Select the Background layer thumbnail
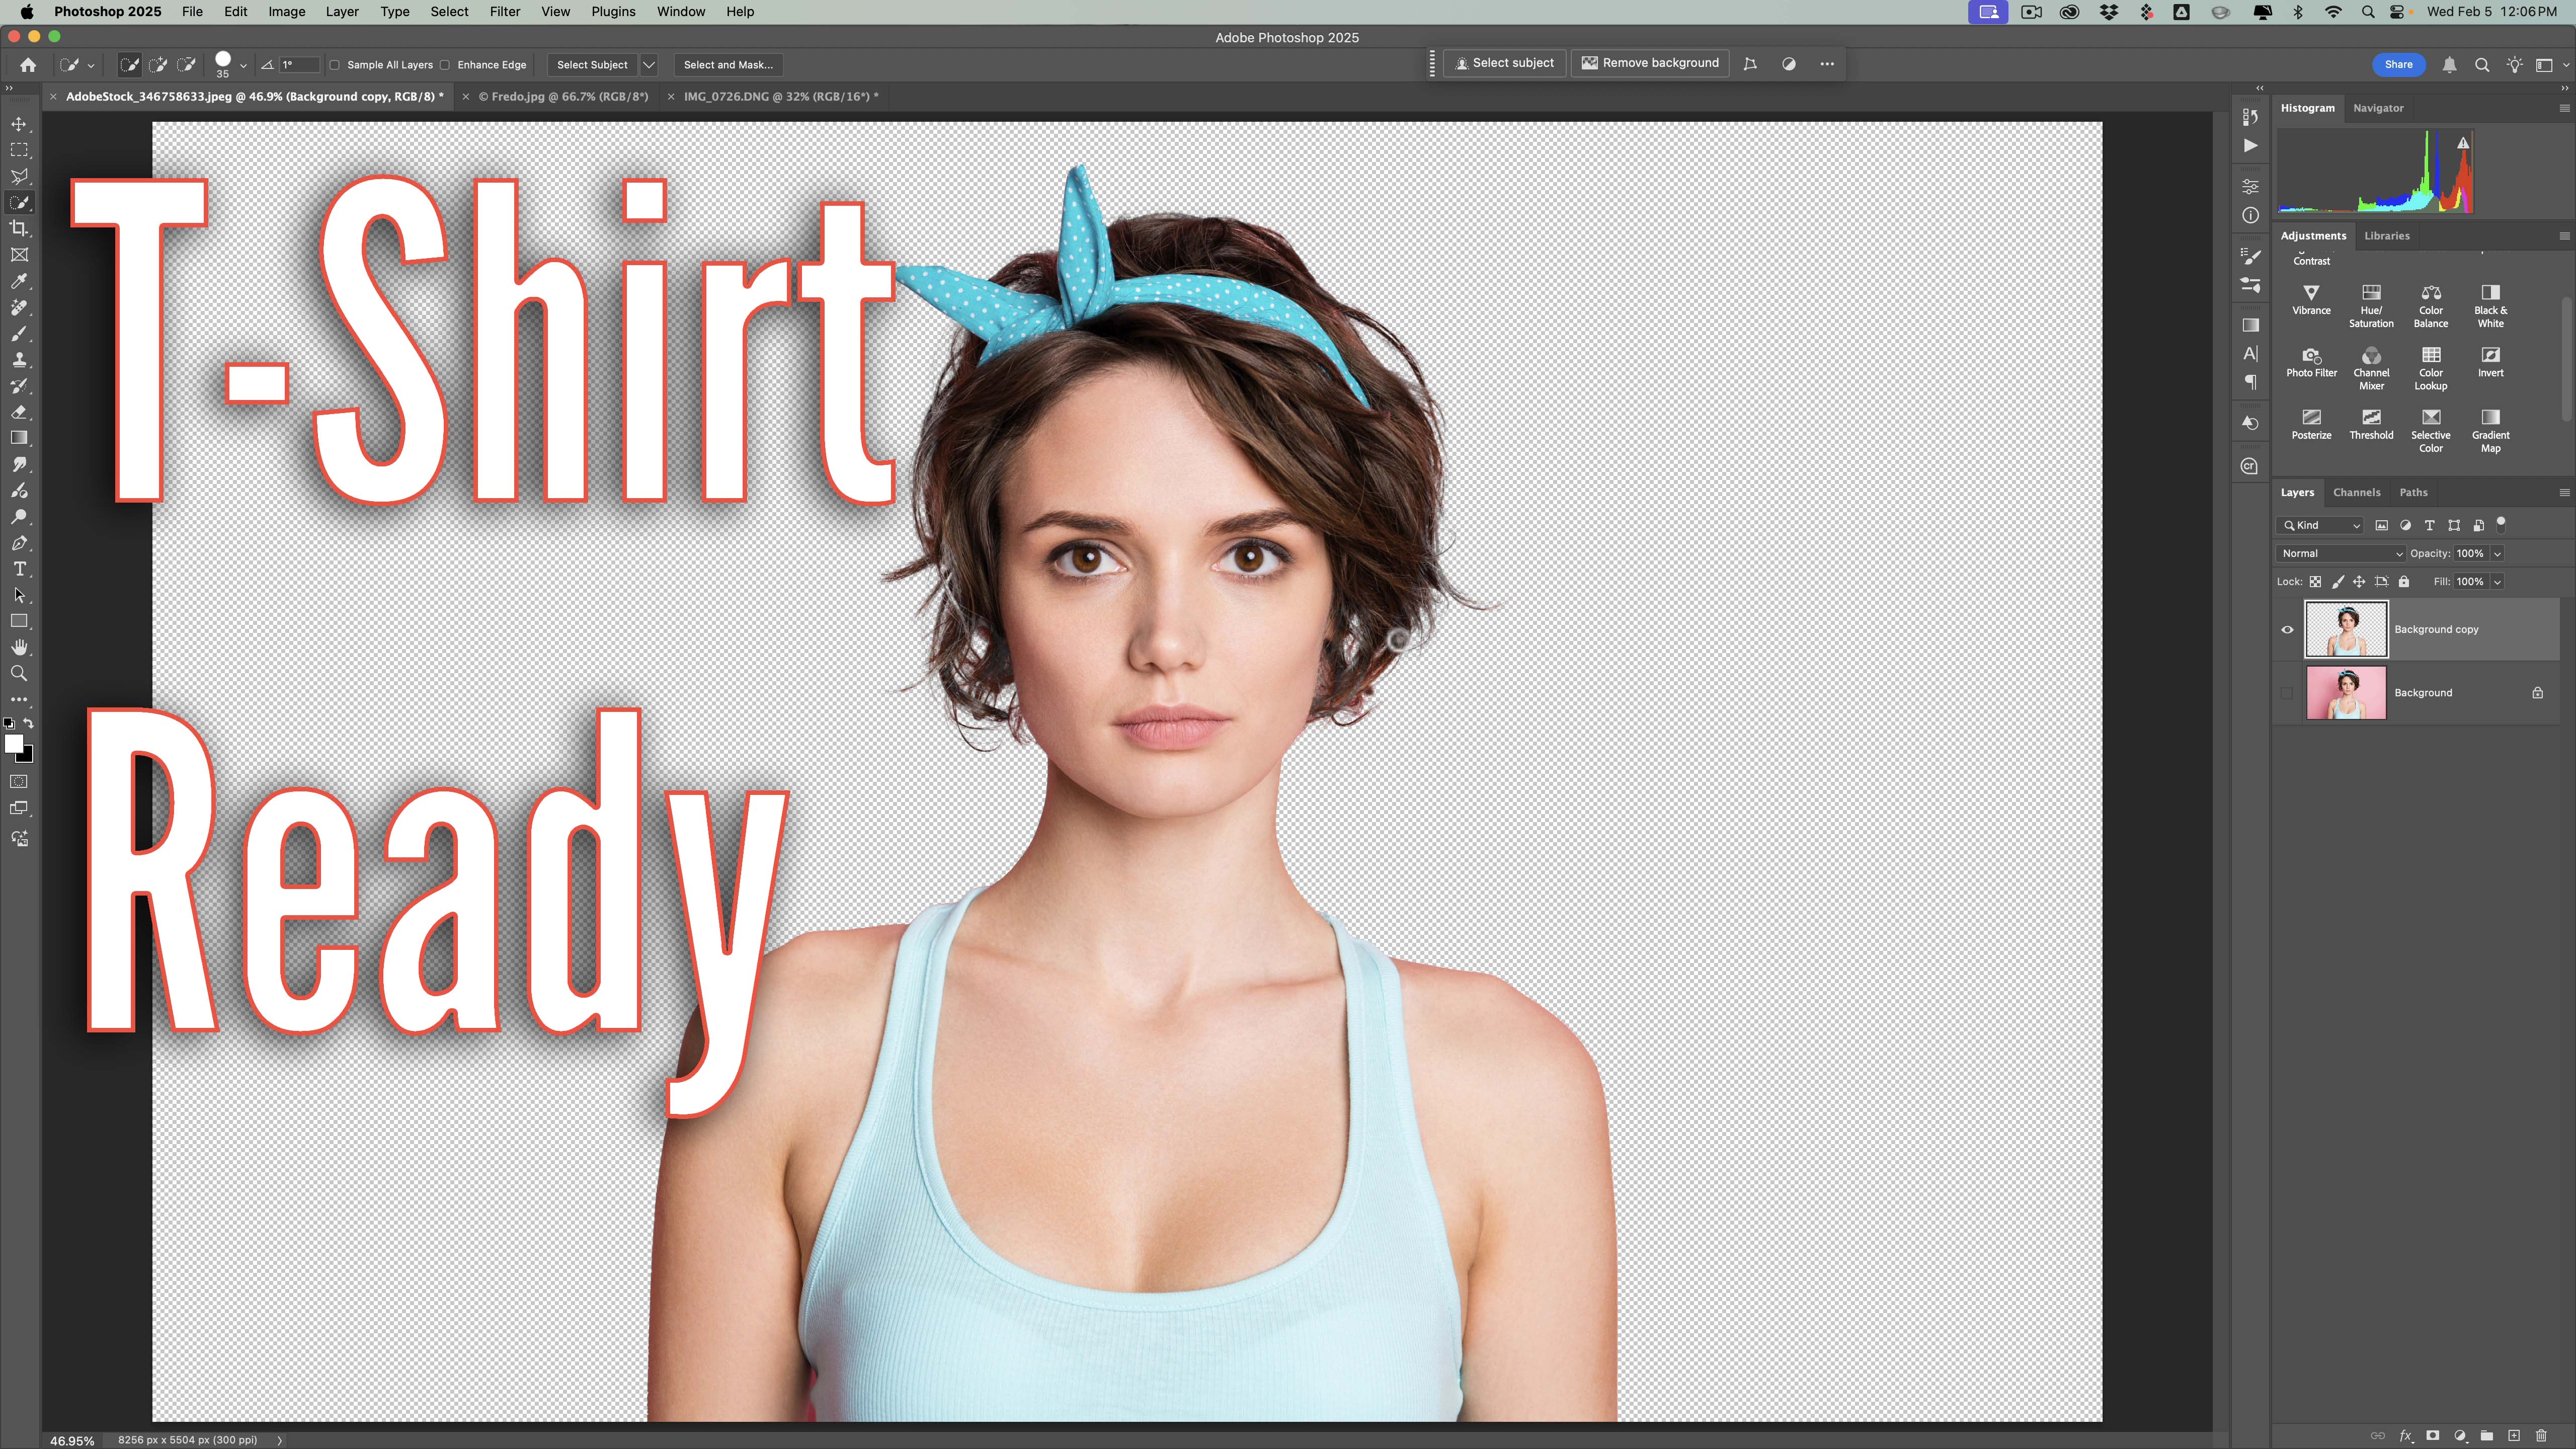The height and width of the screenshot is (1449, 2576). [2345, 693]
